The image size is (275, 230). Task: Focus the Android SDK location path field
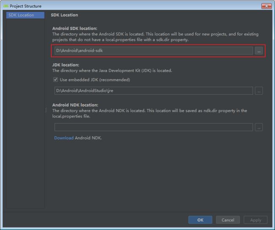(154, 51)
